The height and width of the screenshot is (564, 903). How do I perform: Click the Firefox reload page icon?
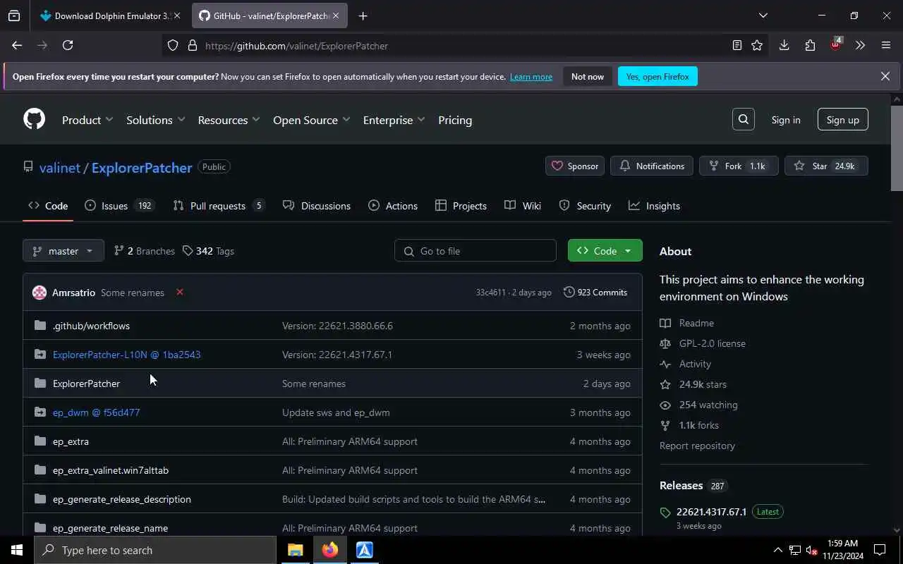coord(68,45)
